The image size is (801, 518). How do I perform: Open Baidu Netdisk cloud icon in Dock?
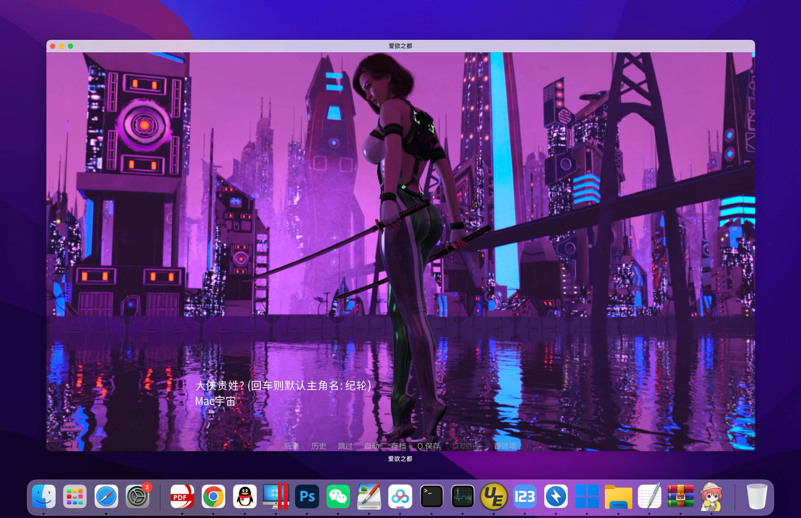click(400, 496)
